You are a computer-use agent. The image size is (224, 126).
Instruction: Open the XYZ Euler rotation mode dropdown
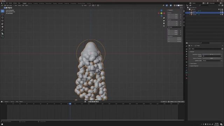pyautogui.click(x=174, y=27)
